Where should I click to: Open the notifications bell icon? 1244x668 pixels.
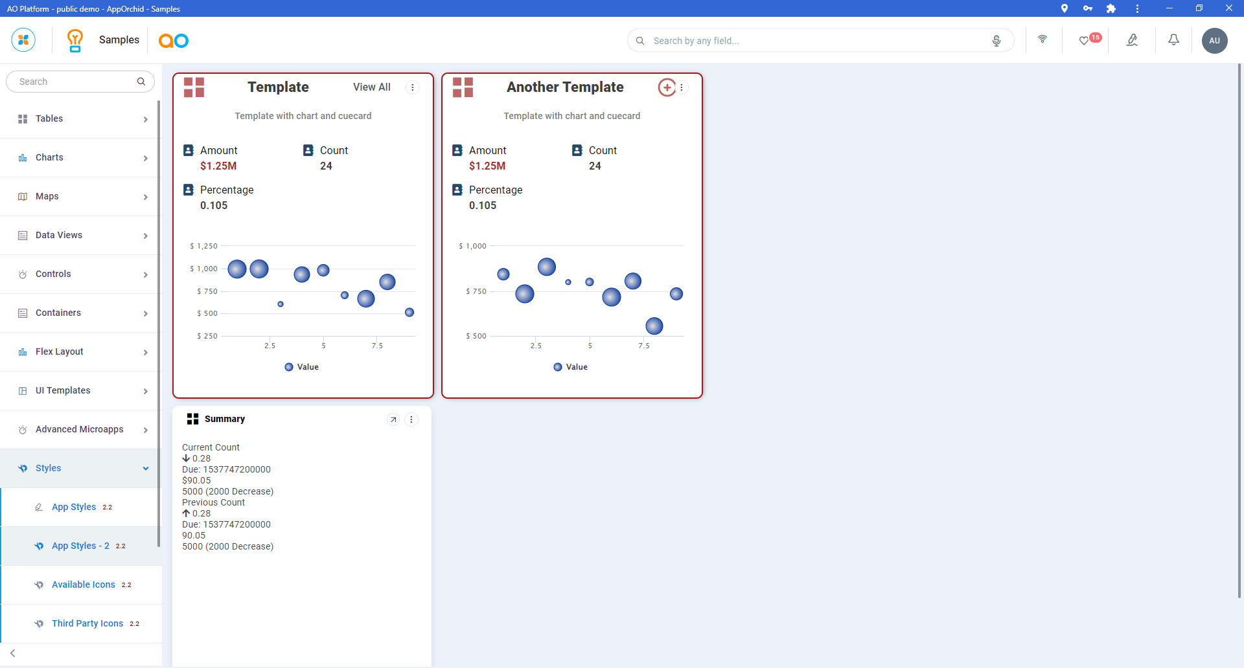click(x=1173, y=40)
